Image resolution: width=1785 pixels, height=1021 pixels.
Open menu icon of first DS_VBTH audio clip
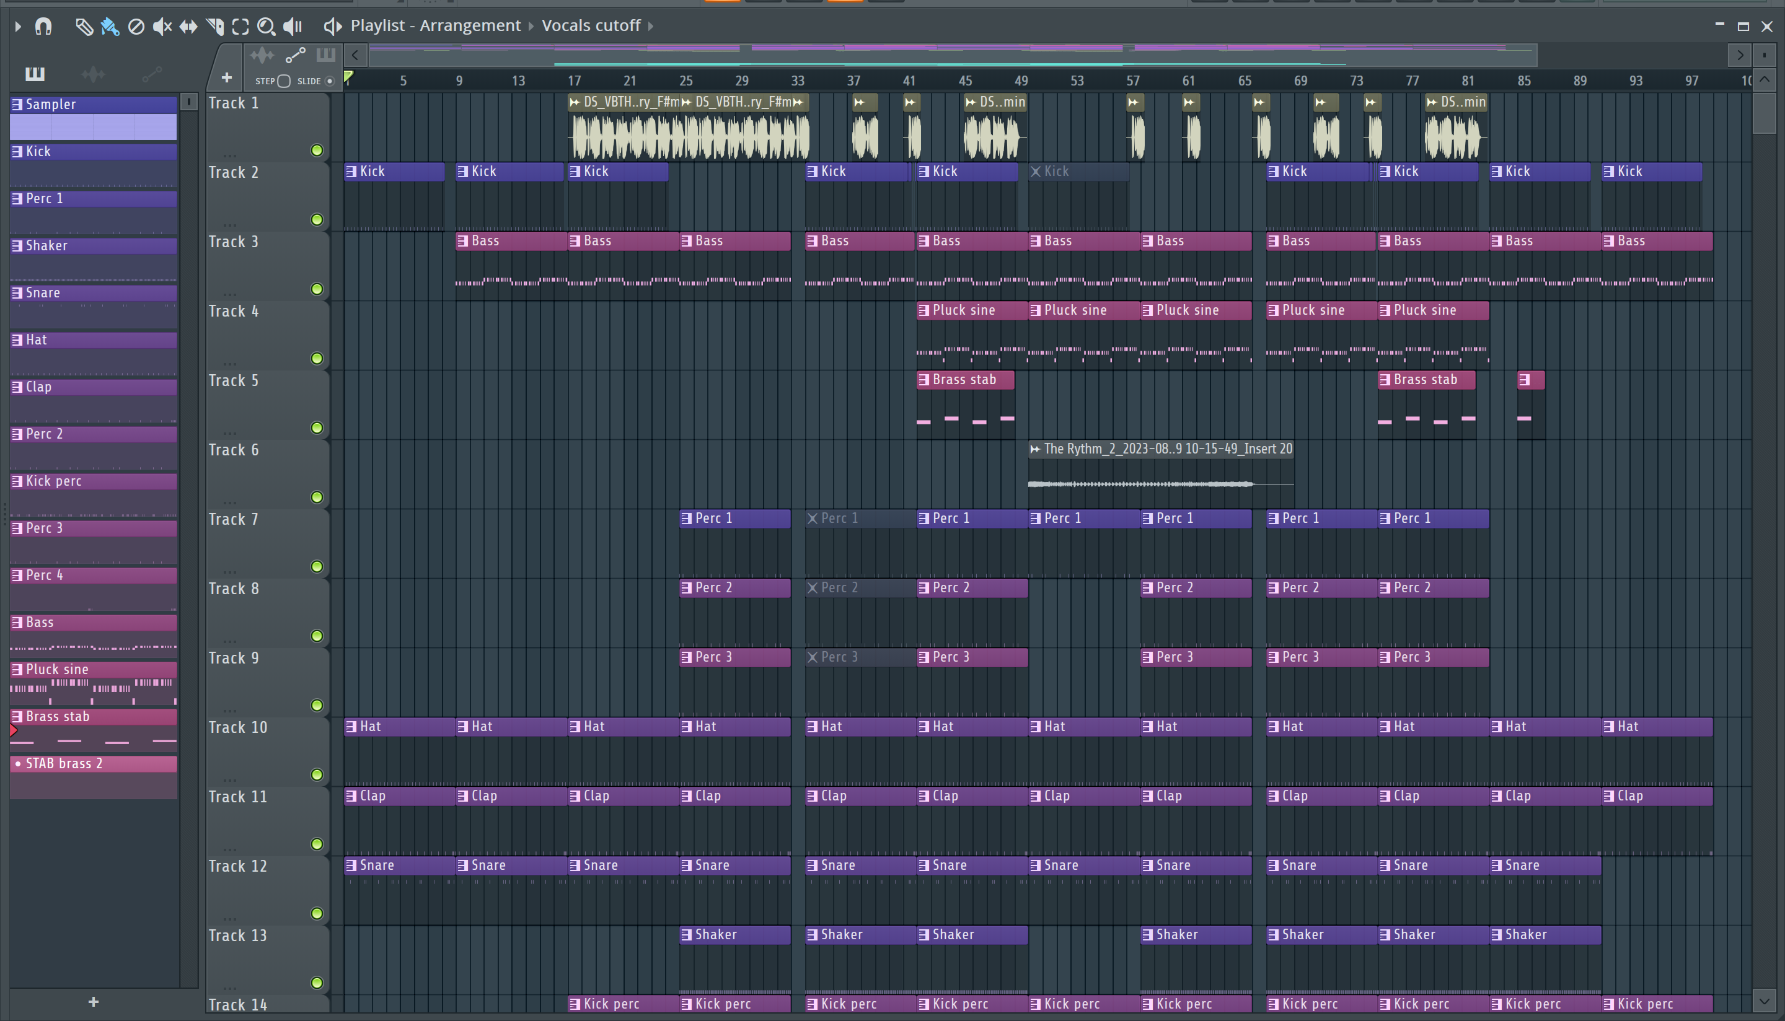[575, 102]
